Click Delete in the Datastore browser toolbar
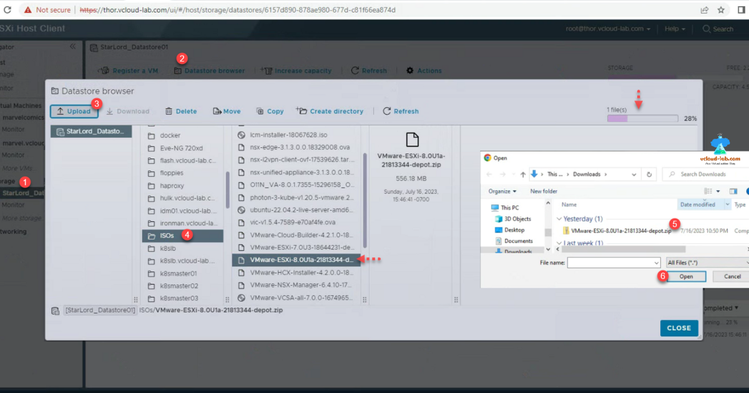The image size is (749, 393). [x=181, y=111]
